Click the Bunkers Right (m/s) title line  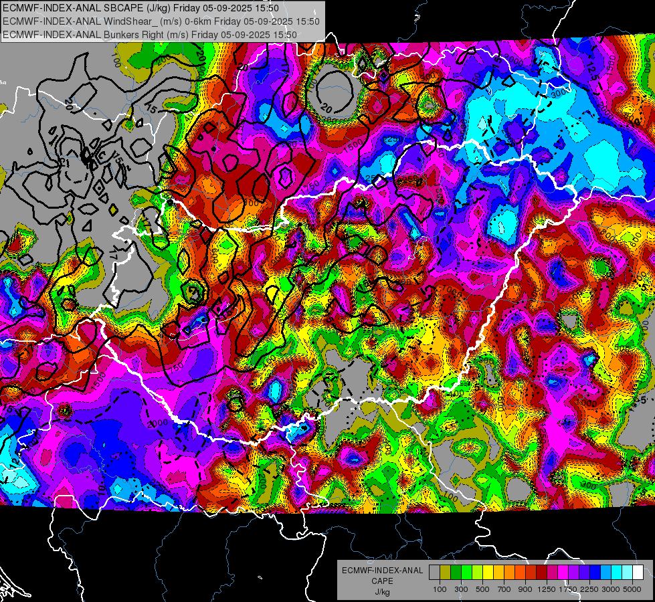tap(150, 35)
